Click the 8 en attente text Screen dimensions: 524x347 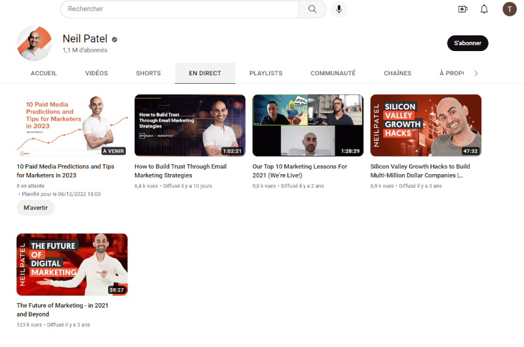pos(30,186)
